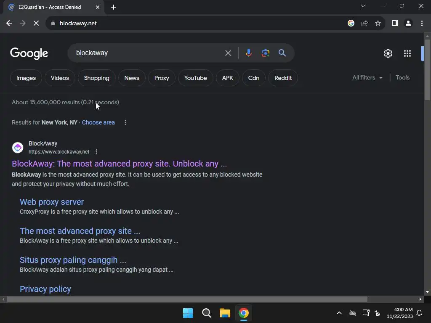The width and height of the screenshot is (431, 323).
Task: Click the vertical scrollbar thumb
Action: pos(427,70)
